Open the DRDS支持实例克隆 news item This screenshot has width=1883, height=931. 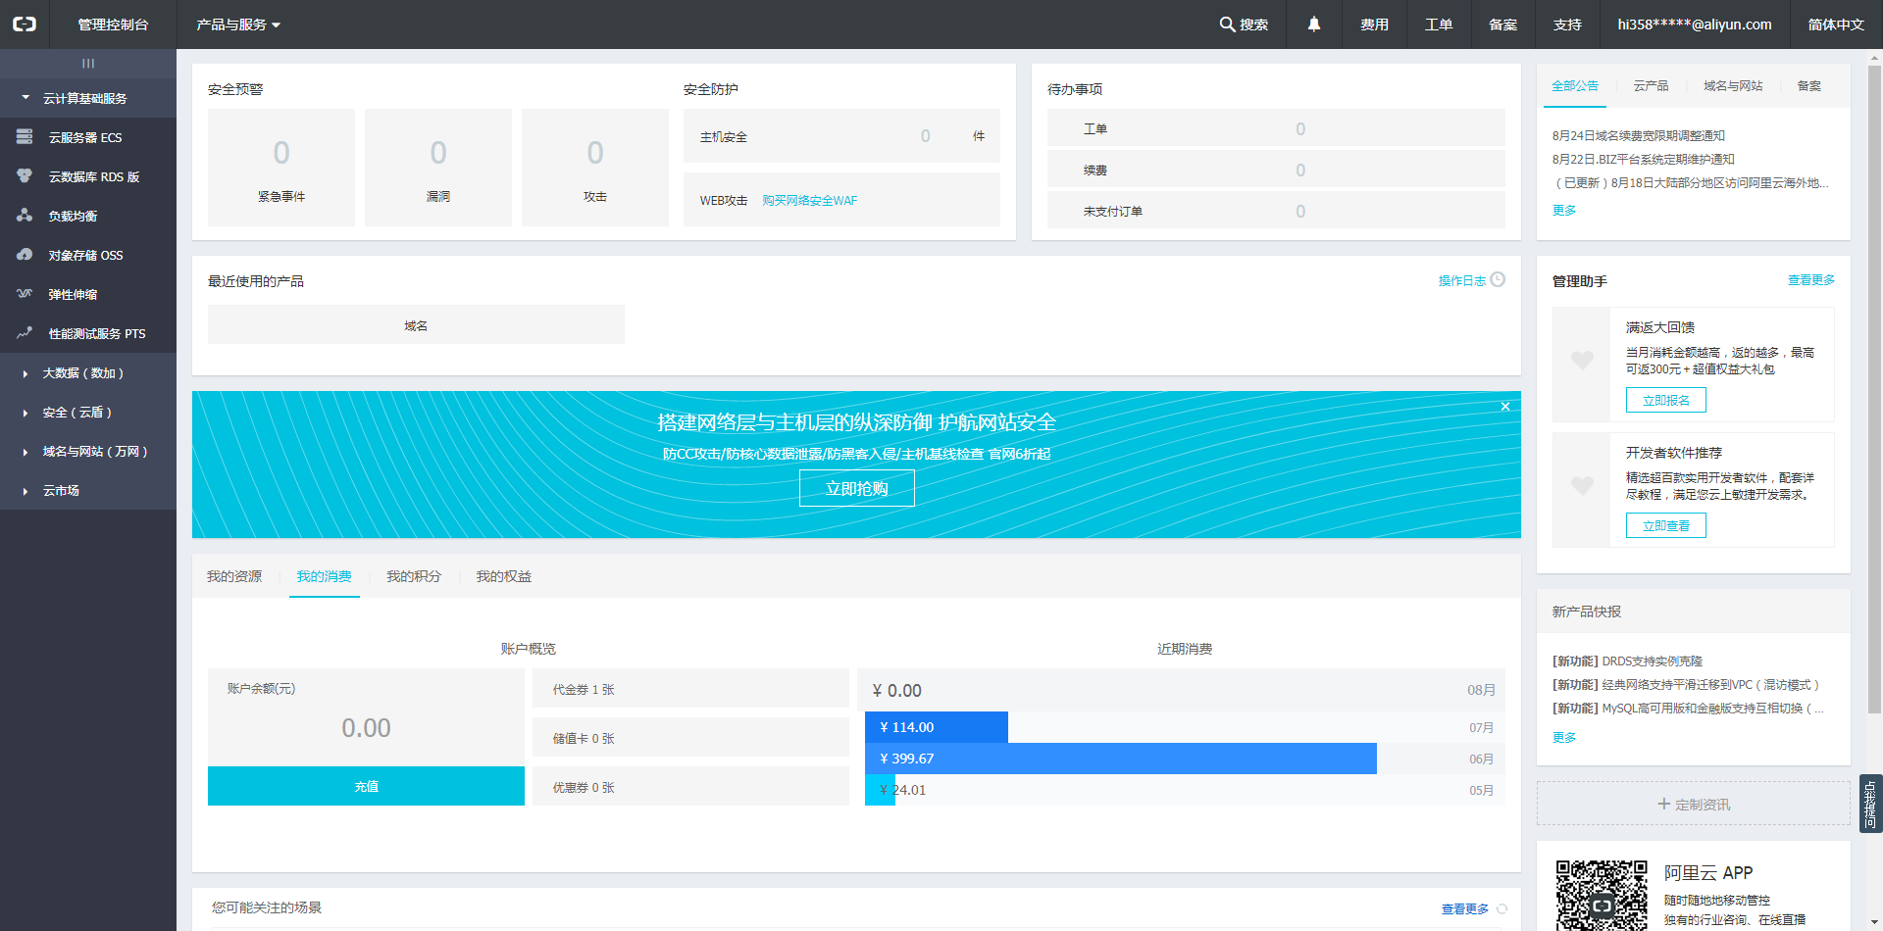pyautogui.click(x=1628, y=661)
